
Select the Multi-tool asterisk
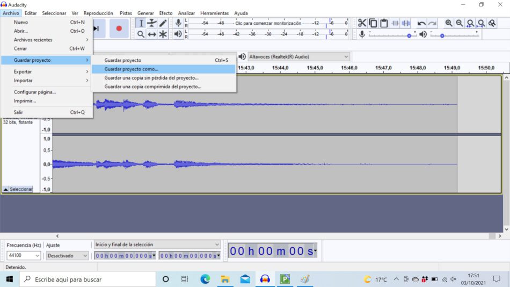click(163, 34)
